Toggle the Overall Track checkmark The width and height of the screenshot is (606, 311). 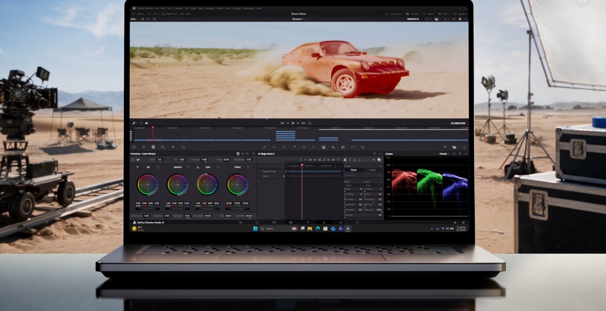(286, 171)
